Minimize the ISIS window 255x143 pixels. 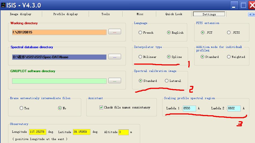click(x=234, y=5)
